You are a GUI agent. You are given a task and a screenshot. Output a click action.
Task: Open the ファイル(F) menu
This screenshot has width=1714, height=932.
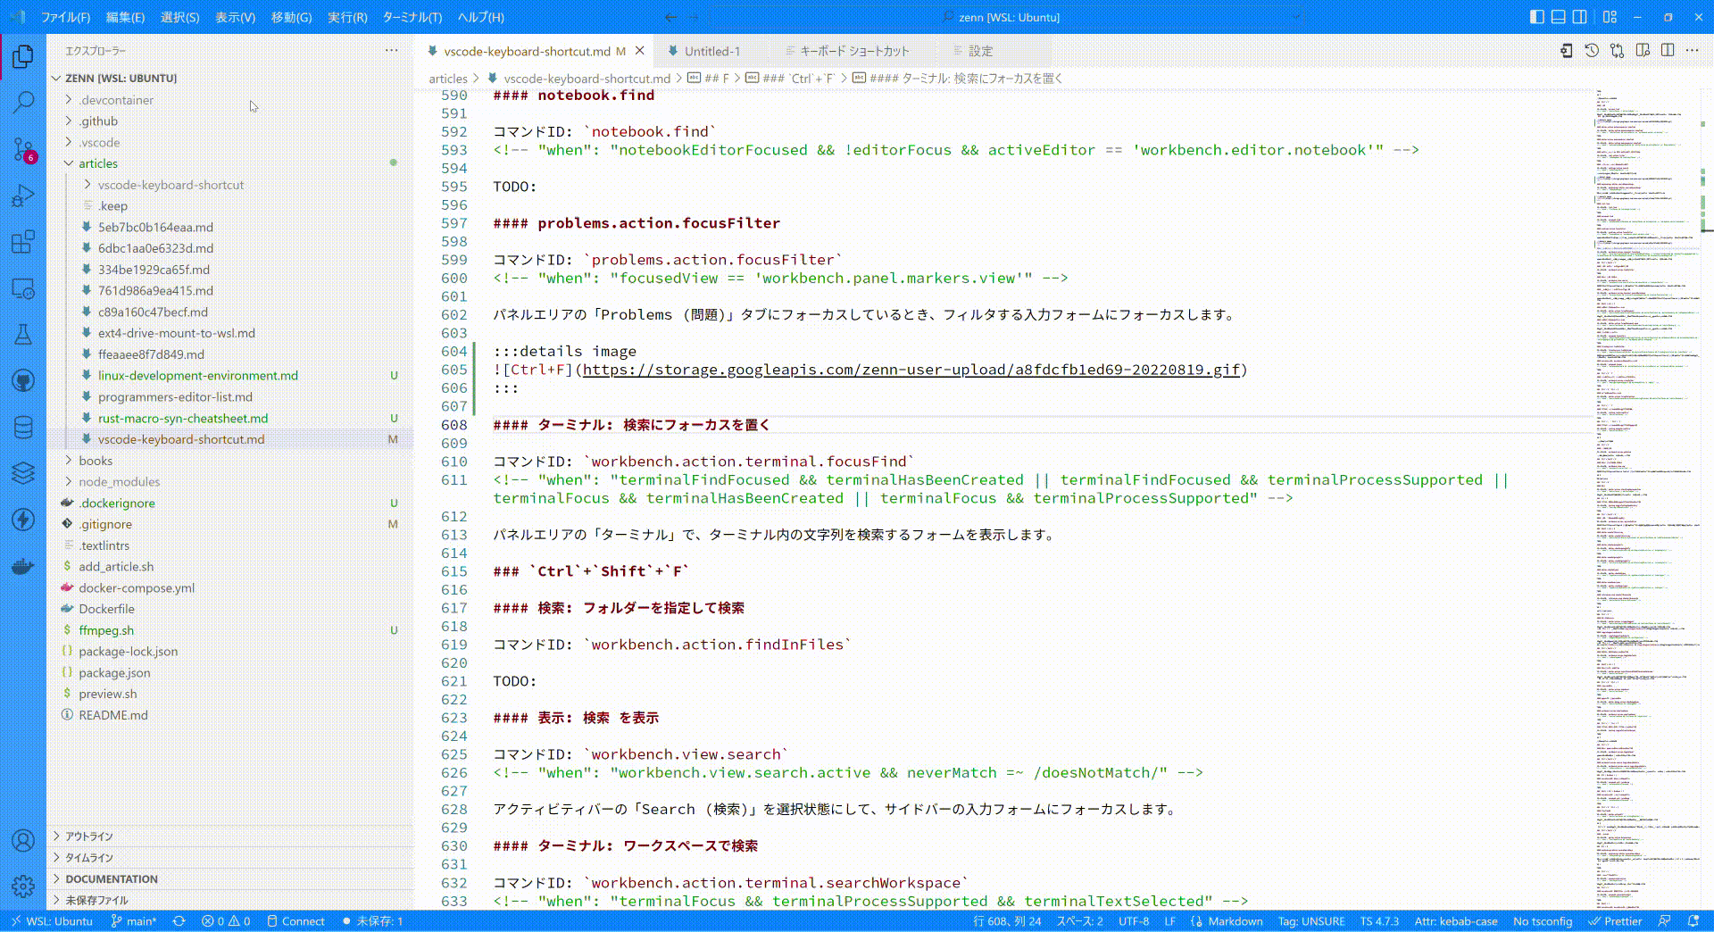click(66, 17)
